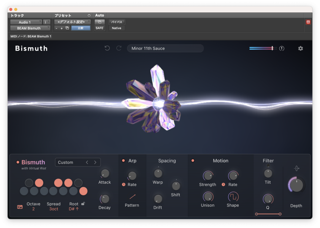The height and width of the screenshot is (228, 320).
Task: Toggle the Motion enable dot
Action: point(192,161)
